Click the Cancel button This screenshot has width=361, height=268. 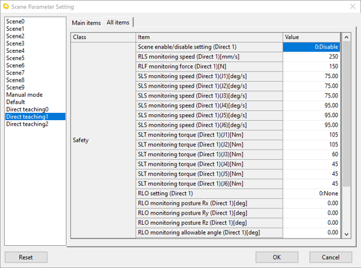click(330, 257)
